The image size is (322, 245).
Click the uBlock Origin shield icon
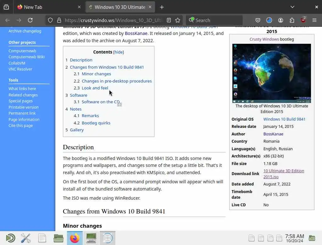tap(303, 20)
